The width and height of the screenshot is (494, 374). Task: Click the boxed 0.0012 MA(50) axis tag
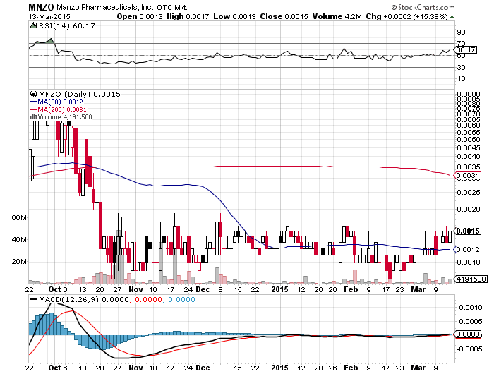[467, 250]
